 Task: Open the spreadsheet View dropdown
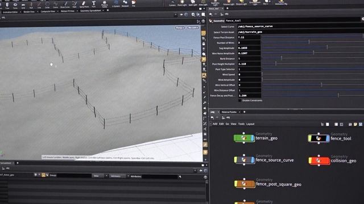[100, 176]
